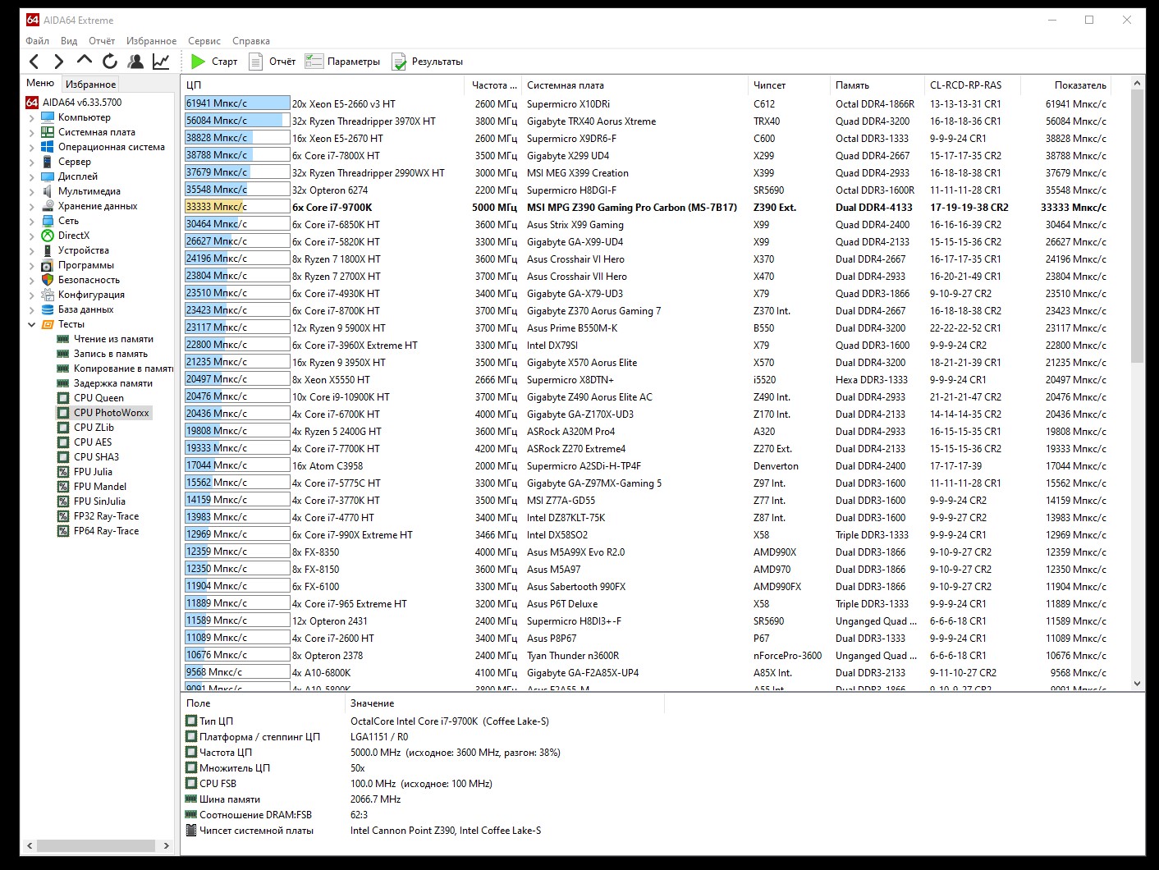Open the Избранное menu in menu bar

pyautogui.click(x=151, y=41)
